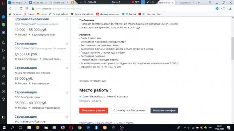Open Speed Dial from the sidebar
The height and width of the screenshot is (131, 234).
[3, 68]
